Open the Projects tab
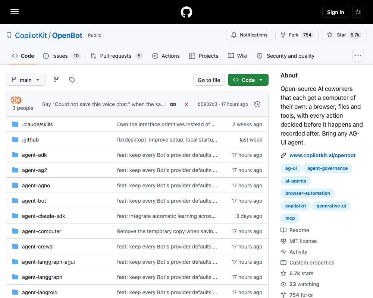The height and width of the screenshot is (298, 373). coord(203,56)
